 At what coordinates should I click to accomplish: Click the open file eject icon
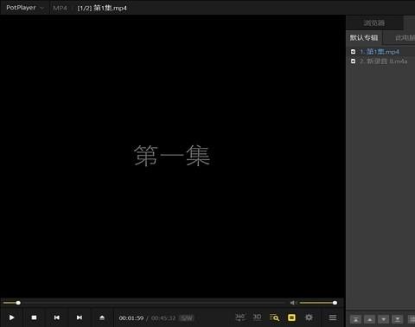tap(102, 317)
